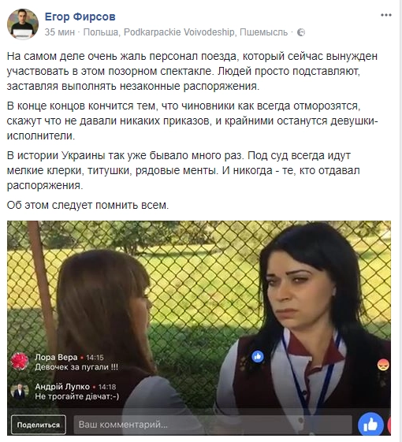Click the angry reaction emoji
Screen dimensions: 402x442
click(x=383, y=365)
